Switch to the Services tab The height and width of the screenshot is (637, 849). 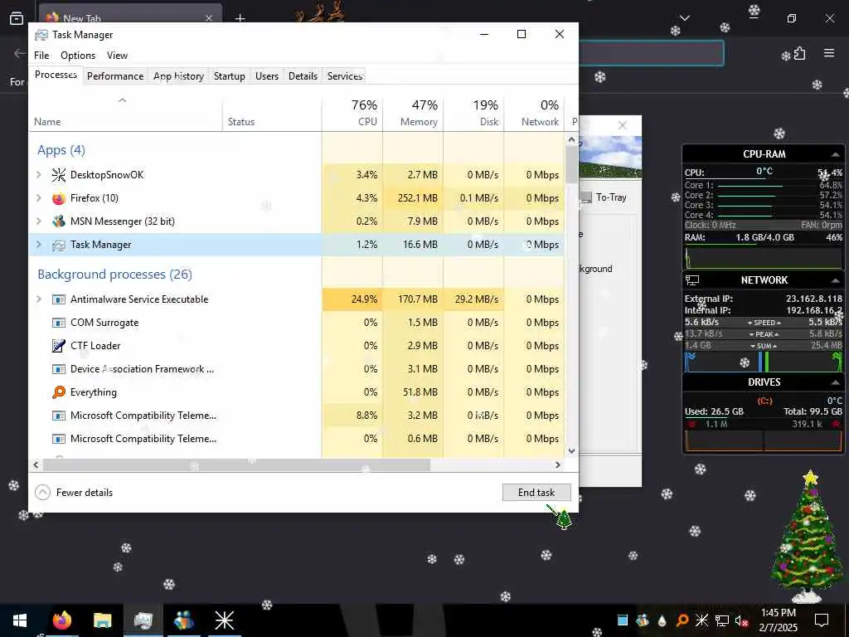345,75
